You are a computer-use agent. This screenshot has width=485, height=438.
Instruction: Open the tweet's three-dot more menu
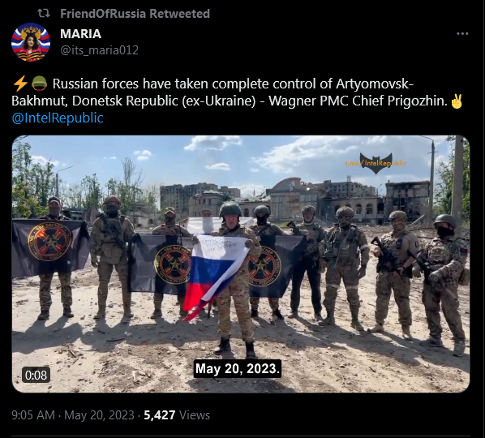(x=462, y=34)
